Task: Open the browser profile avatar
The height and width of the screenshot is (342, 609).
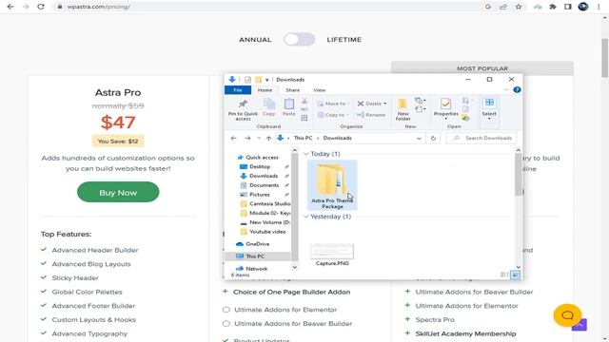Action: click(x=583, y=7)
